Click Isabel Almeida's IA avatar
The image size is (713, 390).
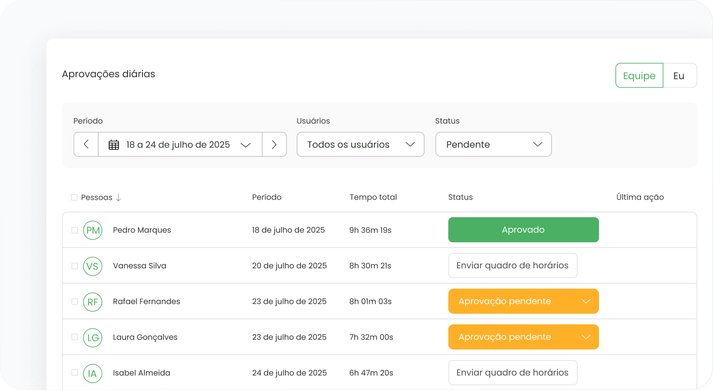[x=93, y=373]
